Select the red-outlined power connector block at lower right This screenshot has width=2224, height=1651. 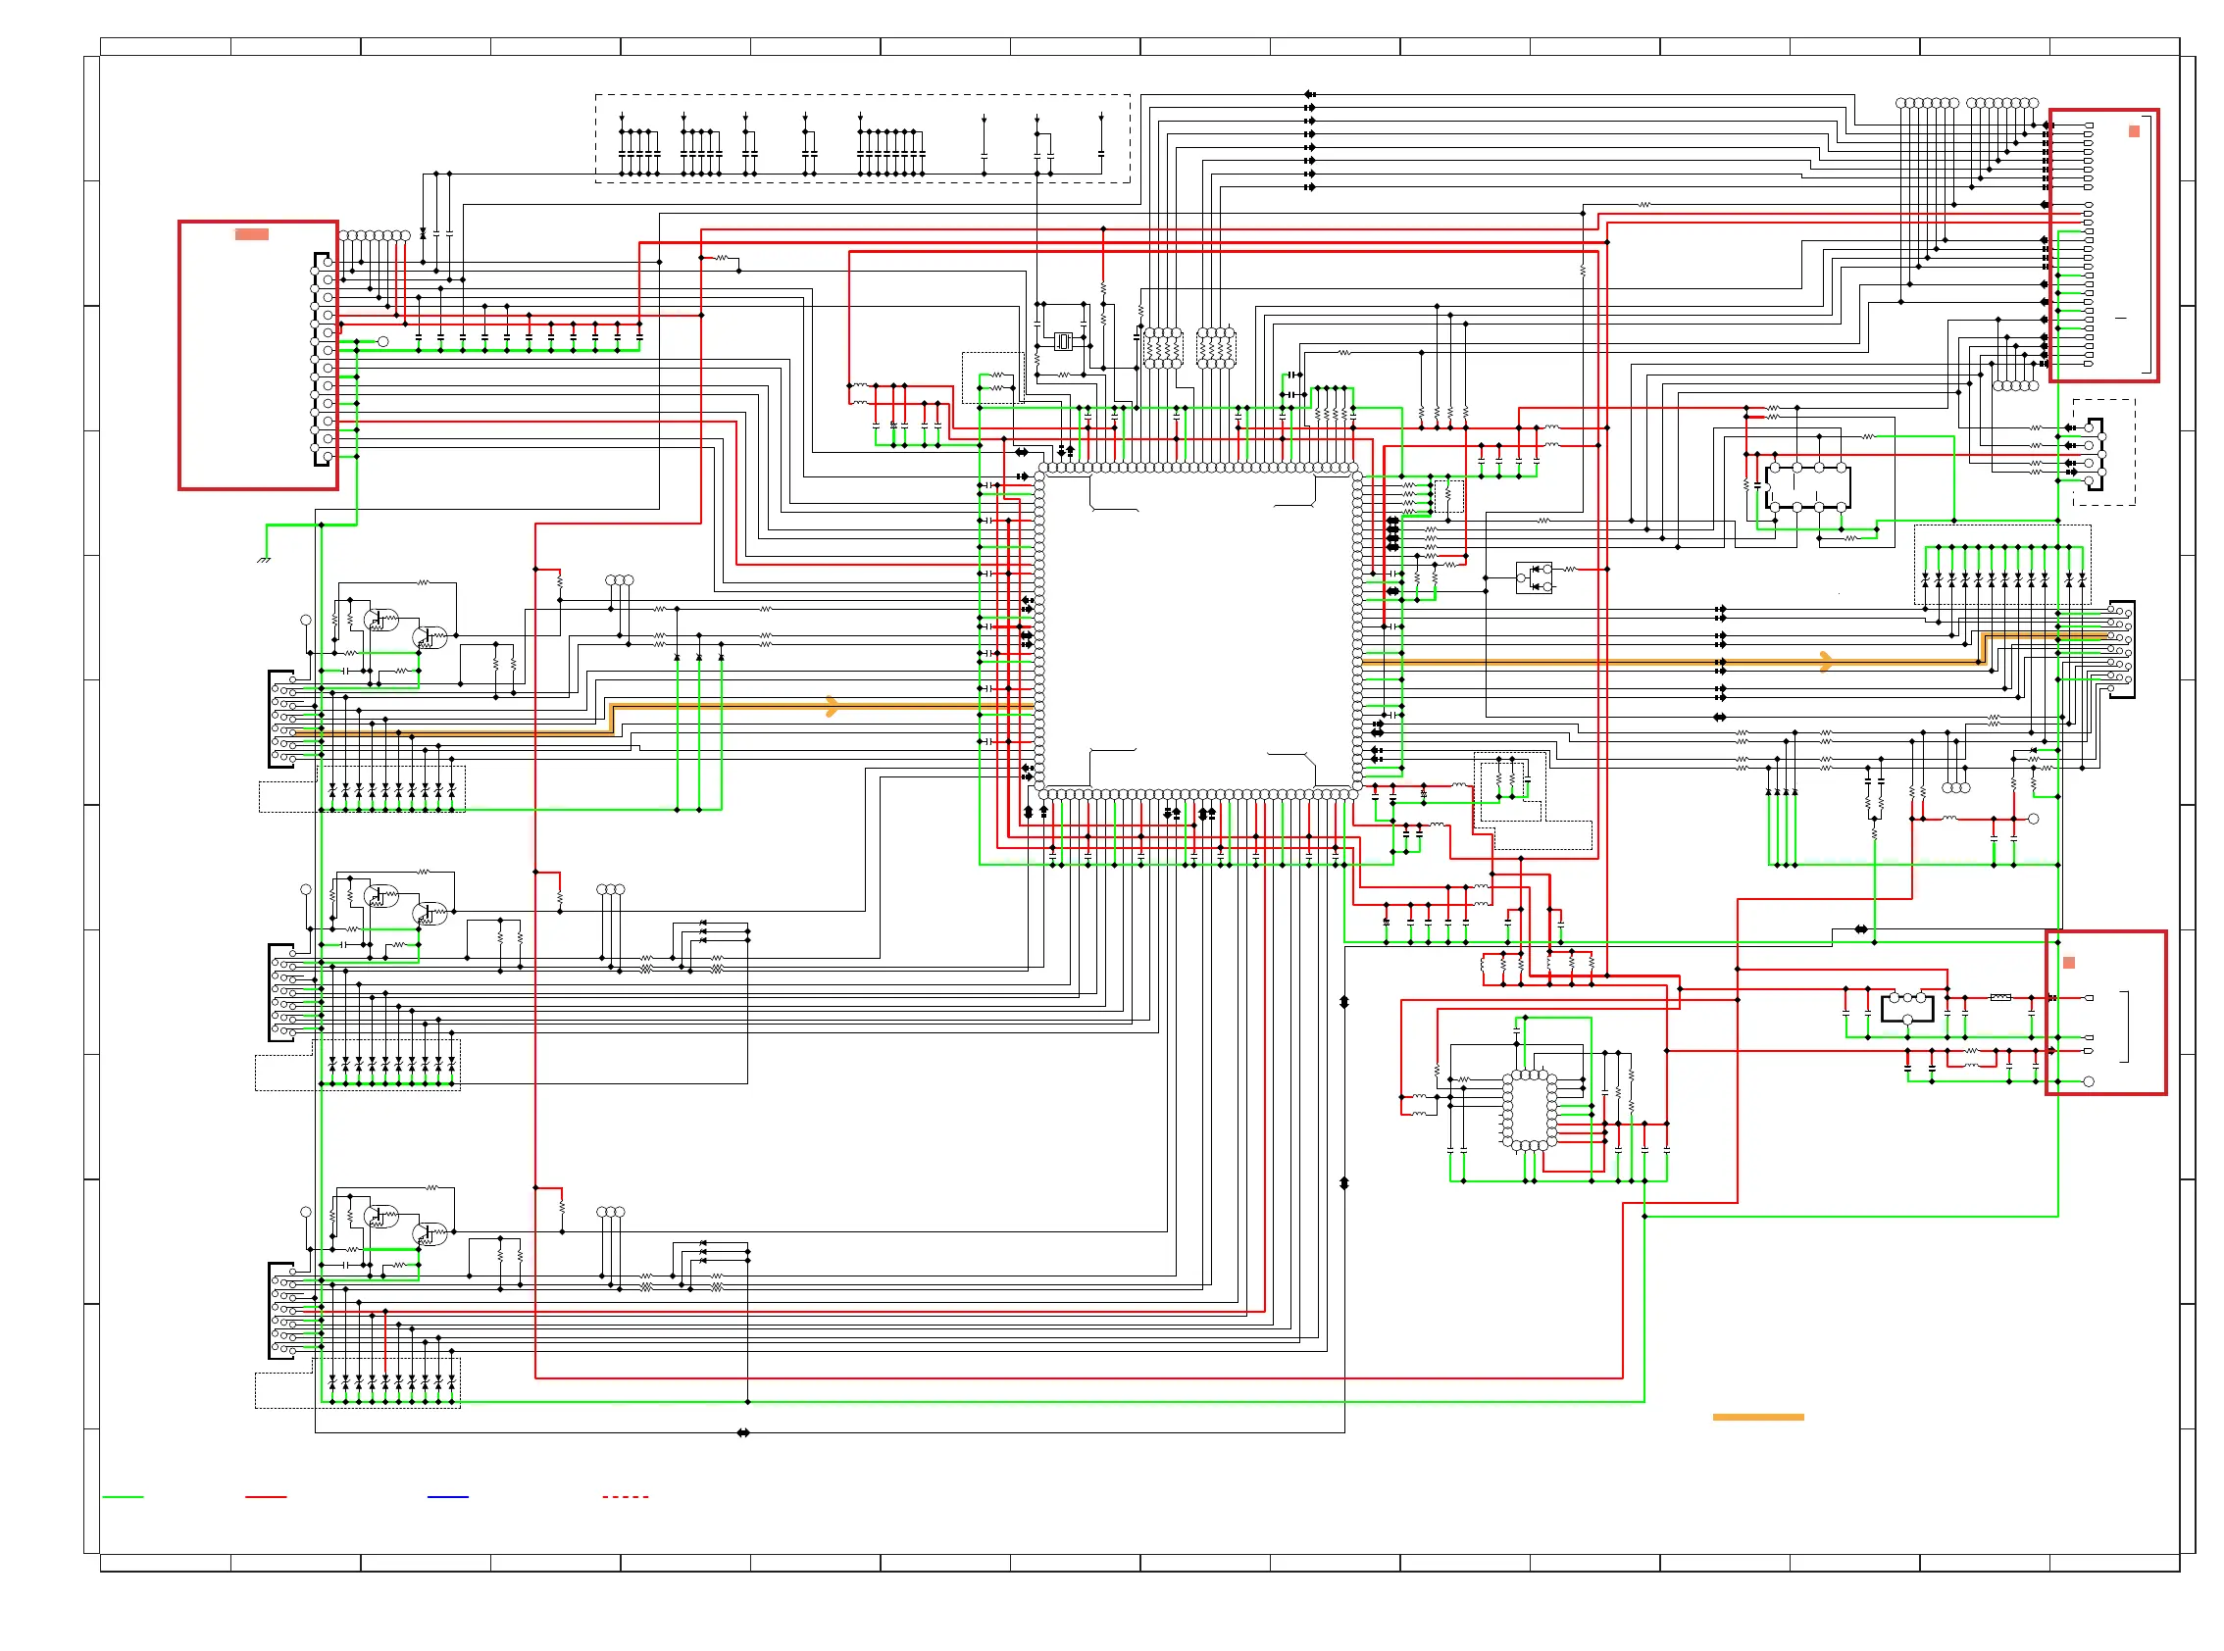point(2106,1013)
